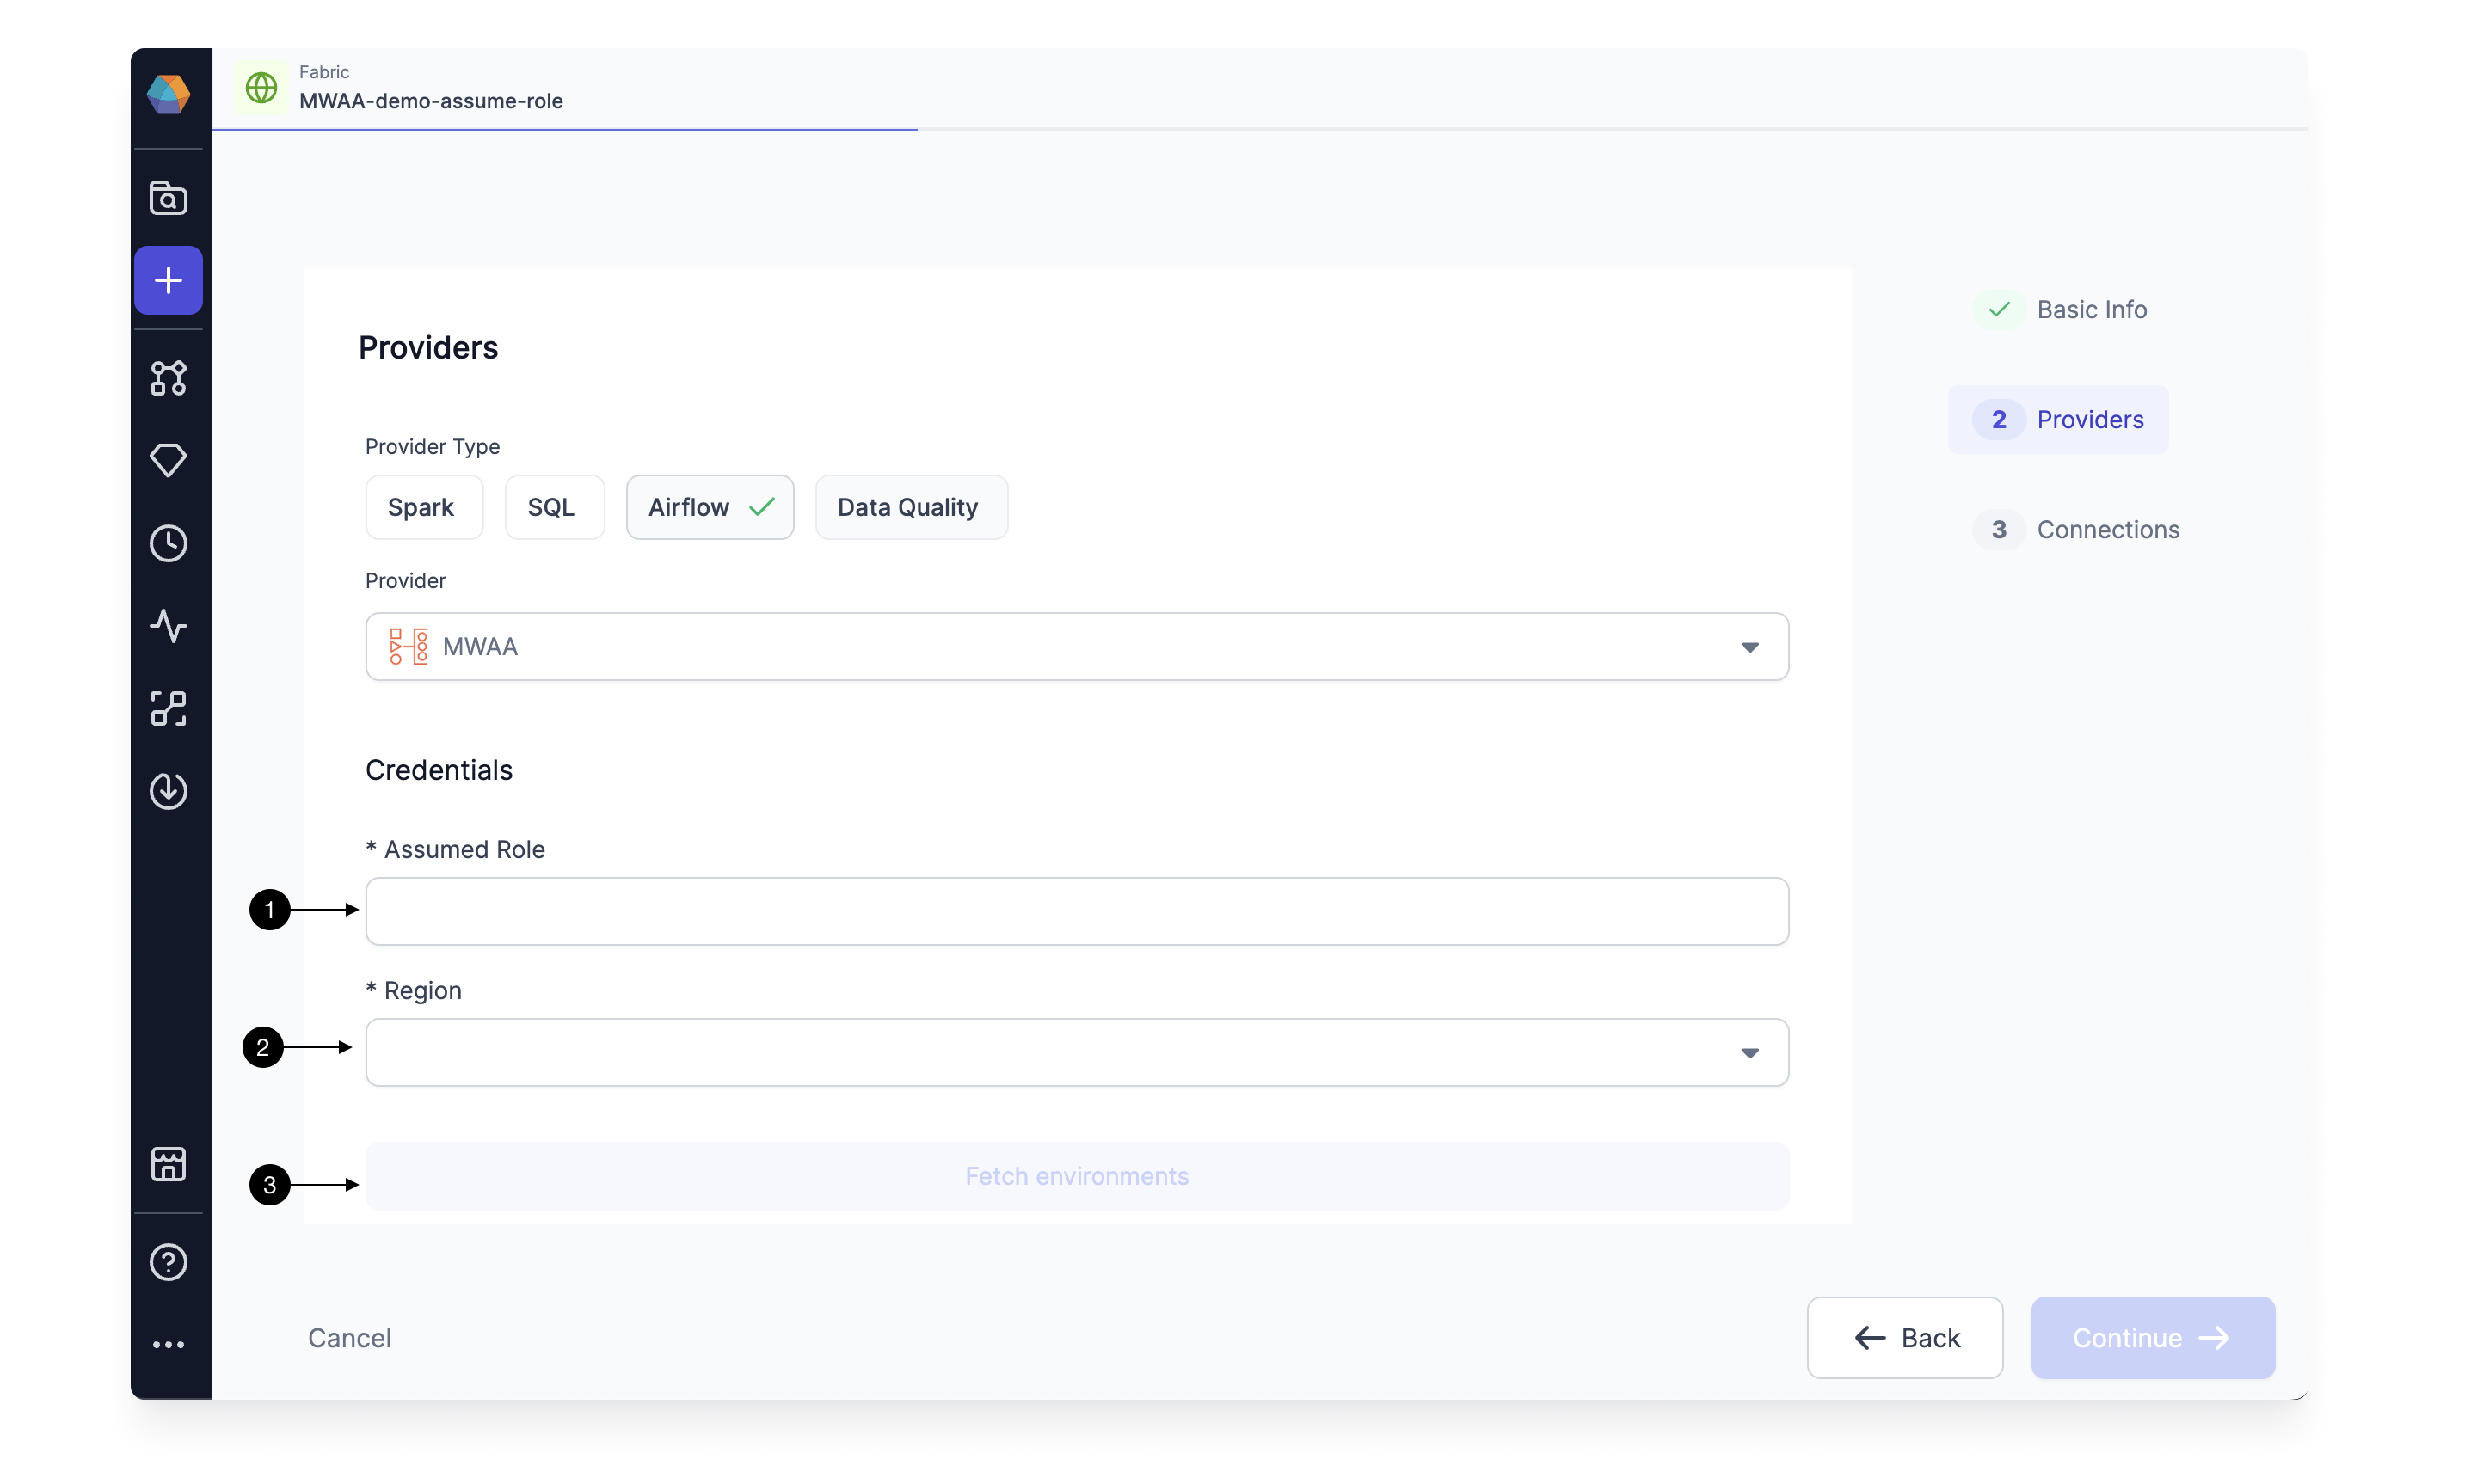Open the activity pulse monitoring icon
Image resolution: width=2477 pixels, height=1484 pixels.
click(x=168, y=626)
